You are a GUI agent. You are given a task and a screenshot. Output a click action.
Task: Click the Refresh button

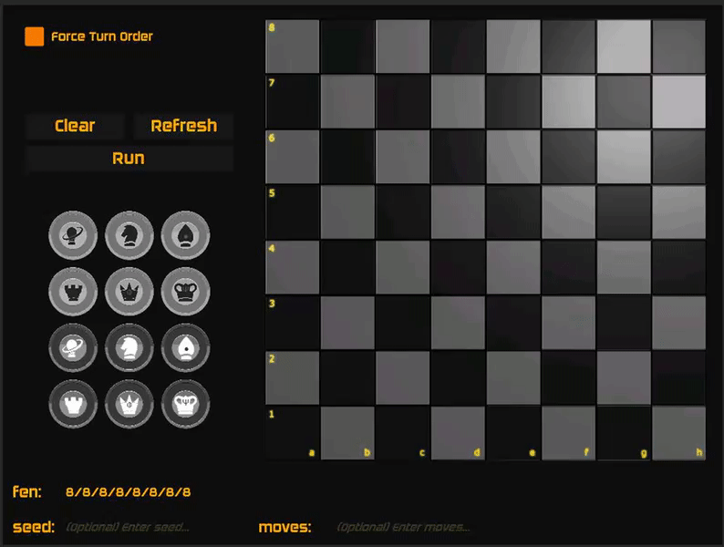(183, 126)
